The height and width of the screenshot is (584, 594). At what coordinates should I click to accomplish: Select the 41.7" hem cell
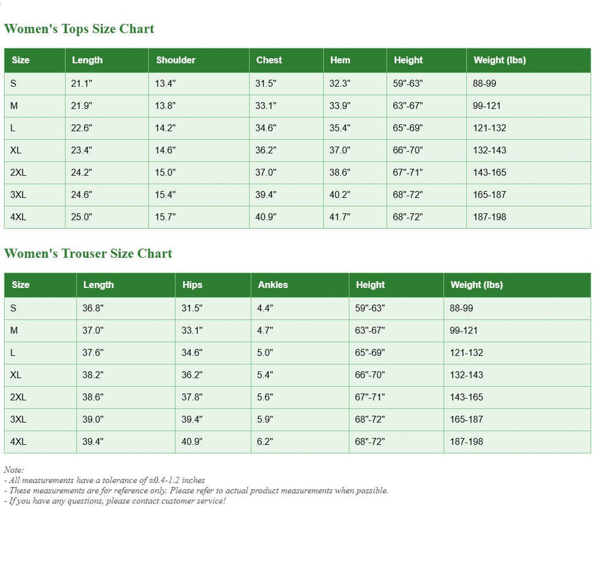tap(340, 217)
